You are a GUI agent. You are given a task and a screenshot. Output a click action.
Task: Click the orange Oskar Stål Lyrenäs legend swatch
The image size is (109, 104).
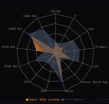(x=27, y=99)
